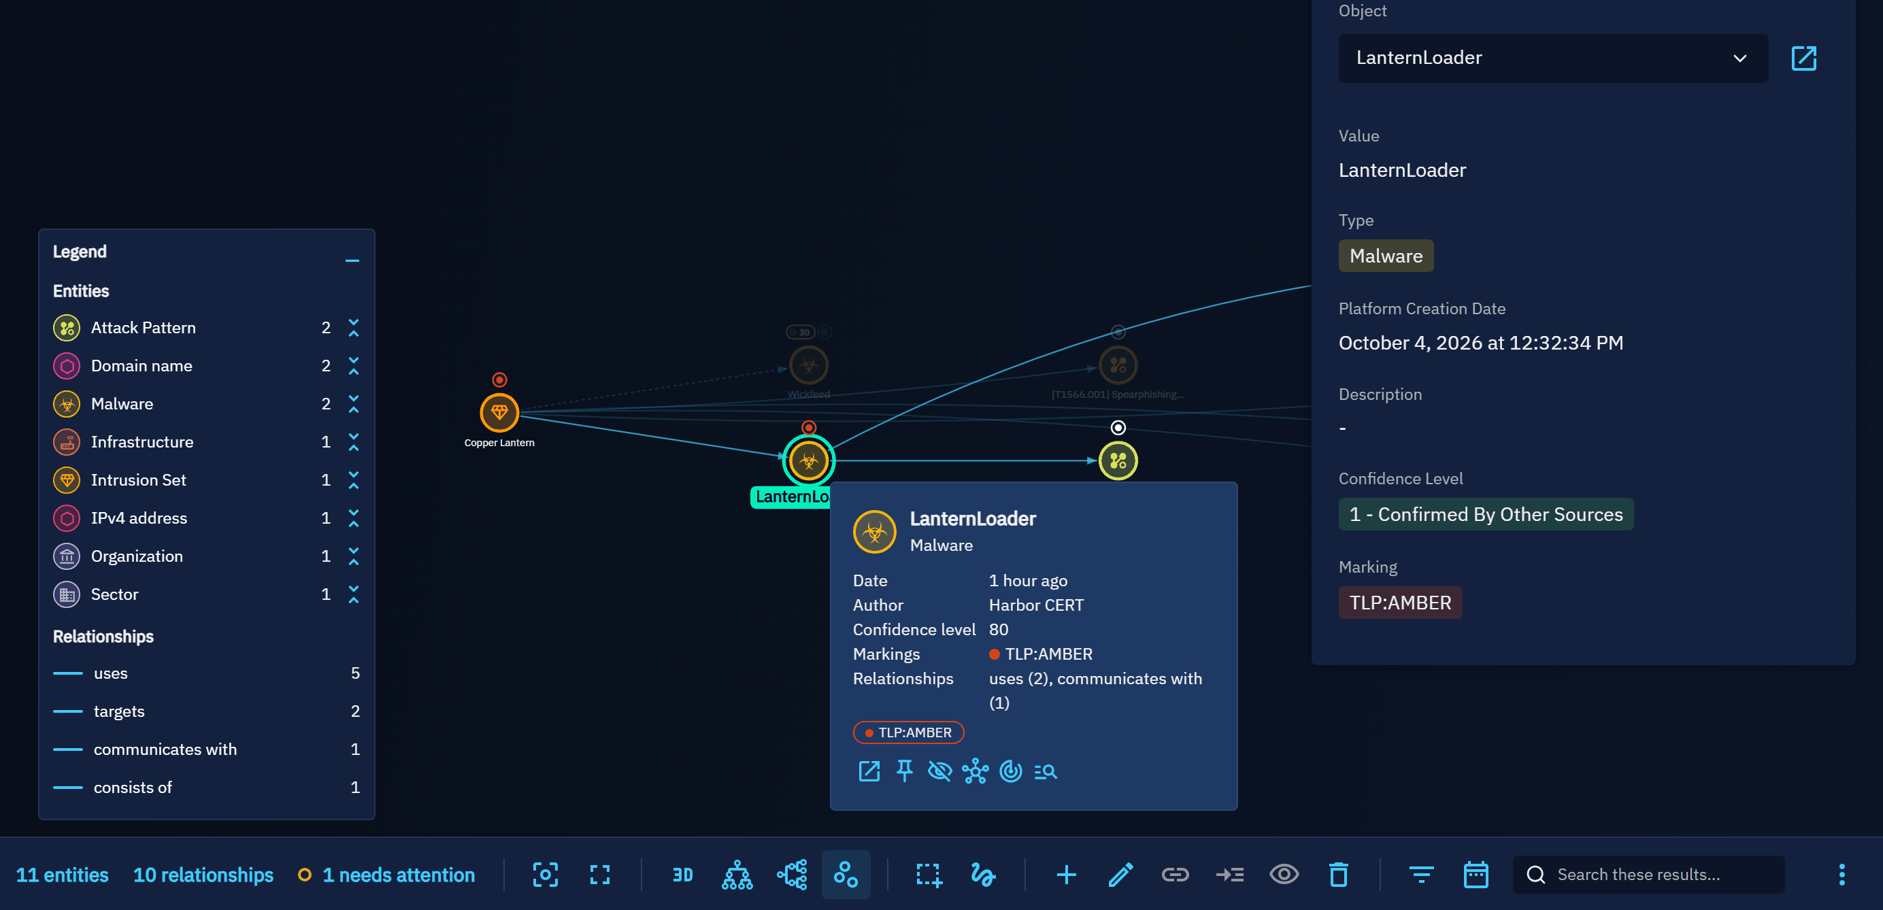This screenshot has width=1883, height=910.
Task: Enable horizontal tree layout mode
Action: point(792,874)
